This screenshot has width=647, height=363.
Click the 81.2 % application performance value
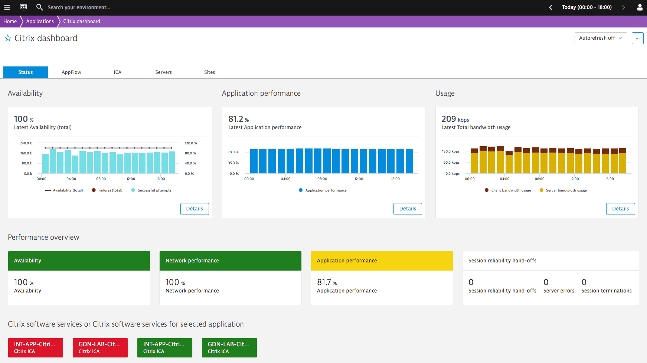pos(239,119)
